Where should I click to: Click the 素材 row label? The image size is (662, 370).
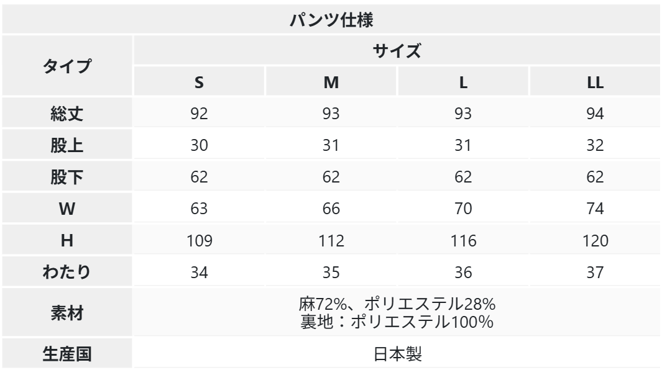[x=67, y=313]
